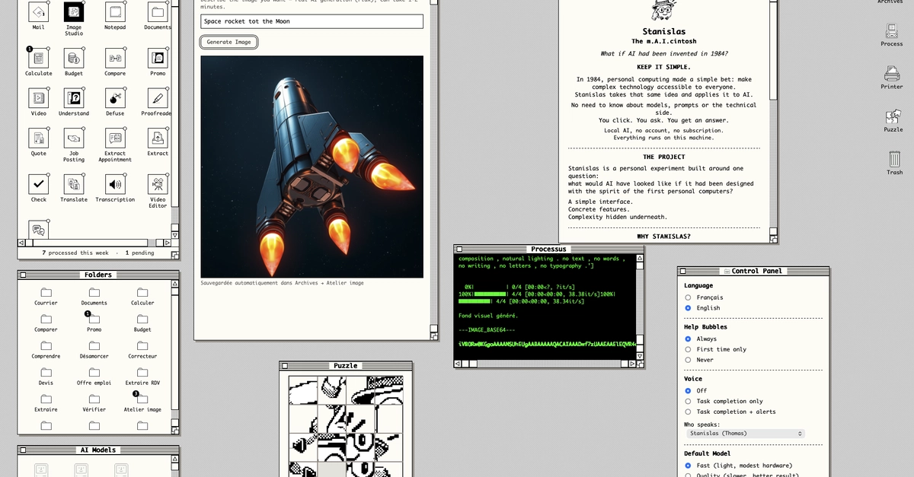Select the English language option

pyautogui.click(x=689, y=308)
